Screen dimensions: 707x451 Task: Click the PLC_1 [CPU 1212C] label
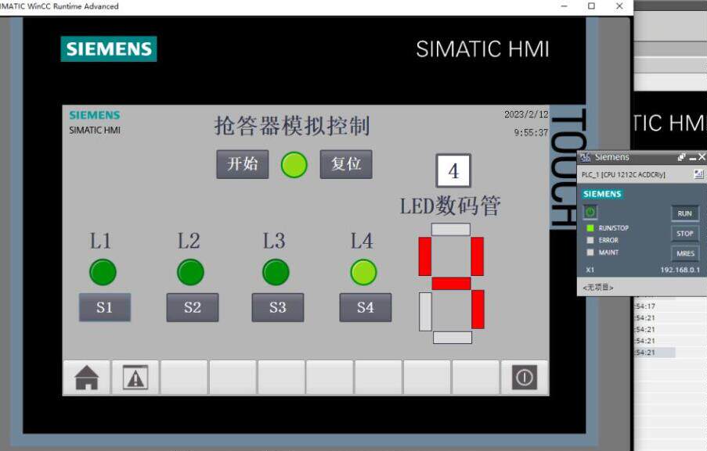[623, 174]
